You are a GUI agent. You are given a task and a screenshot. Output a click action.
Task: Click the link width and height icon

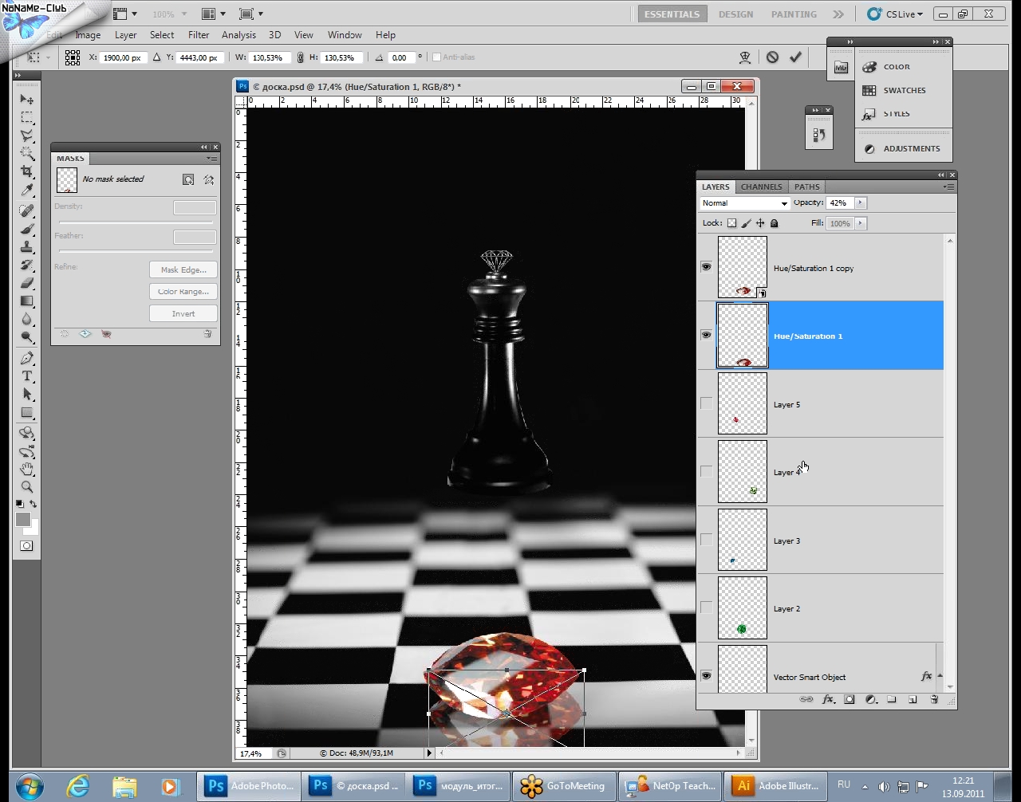(300, 57)
